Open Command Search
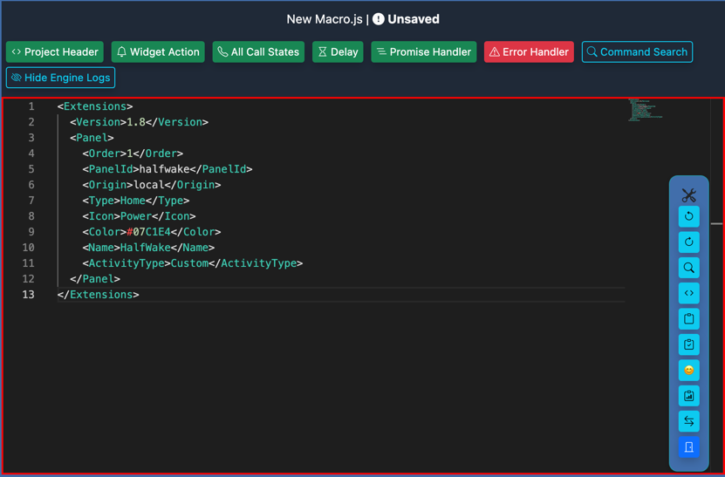This screenshot has width=725, height=477. [637, 52]
